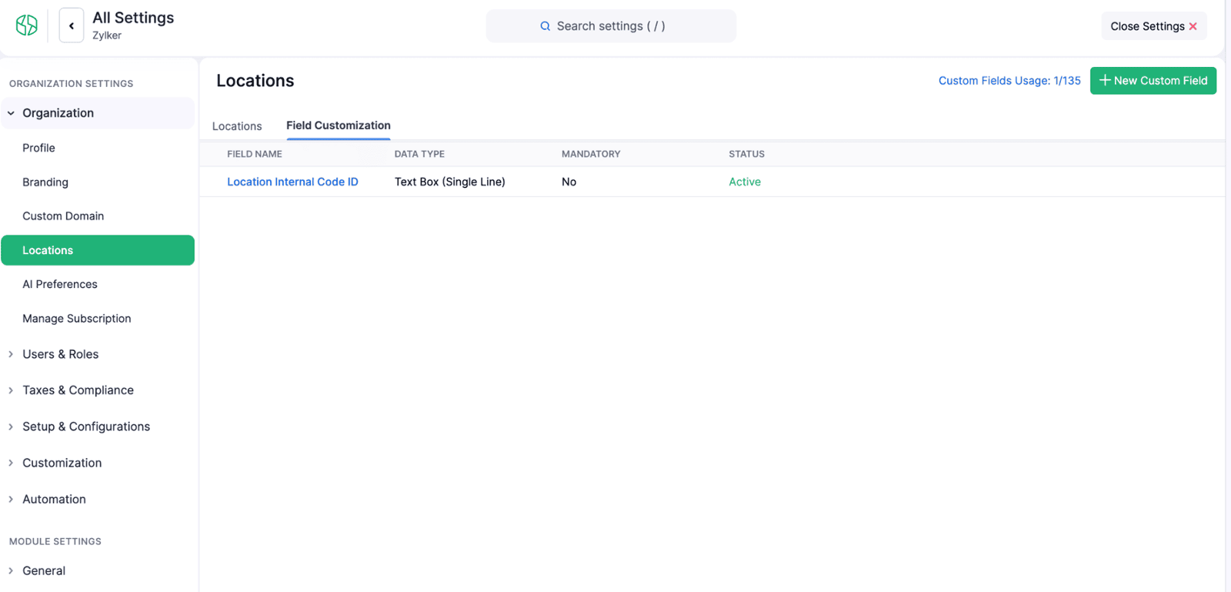The height and width of the screenshot is (592, 1231).
Task: Click the back arrow button
Action: tap(72, 26)
